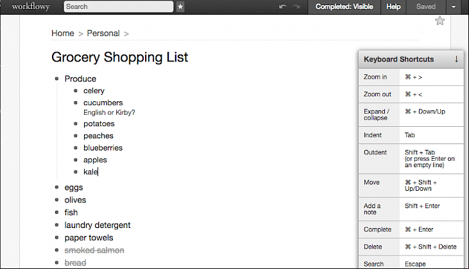Click into the Search field
This screenshot has height=269, width=469.
coord(119,6)
